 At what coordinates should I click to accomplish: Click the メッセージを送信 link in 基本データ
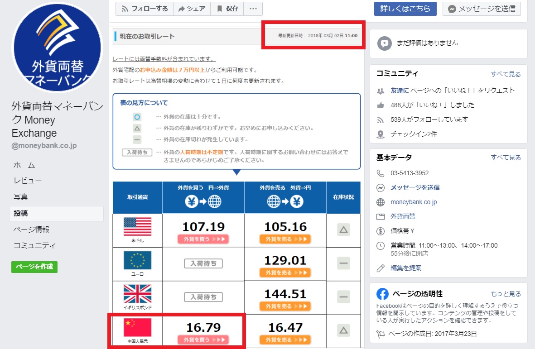[415, 187]
